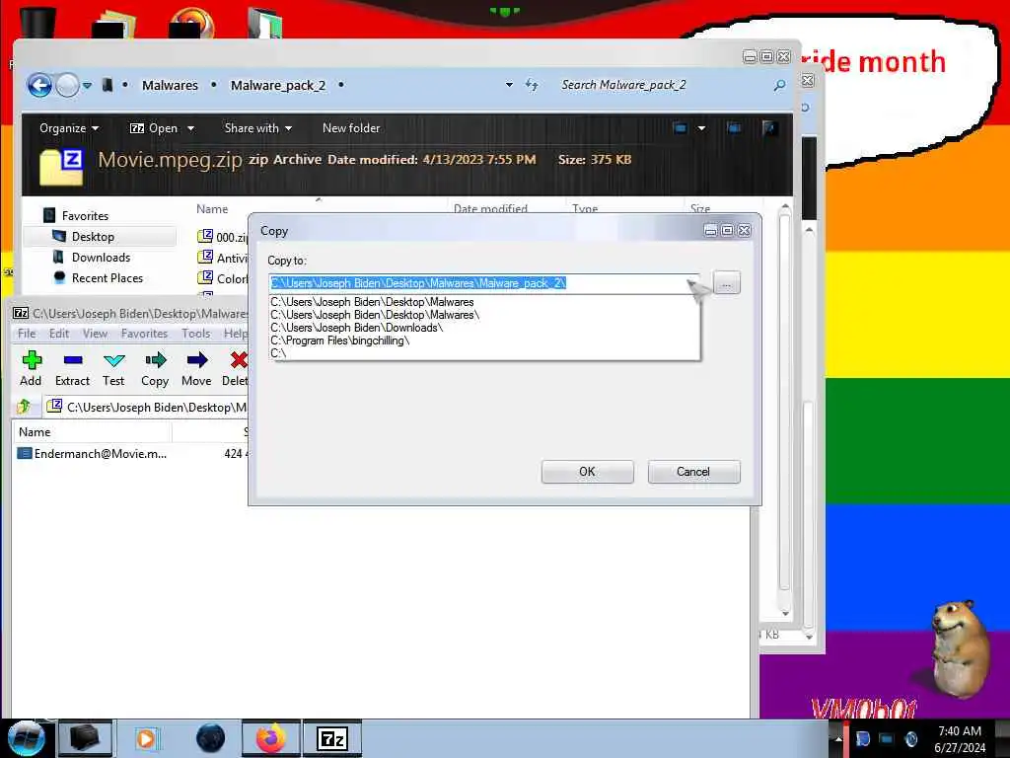Confirm the copy with OK
Image resolution: width=1010 pixels, height=758 pixels.
pos(588,472)
